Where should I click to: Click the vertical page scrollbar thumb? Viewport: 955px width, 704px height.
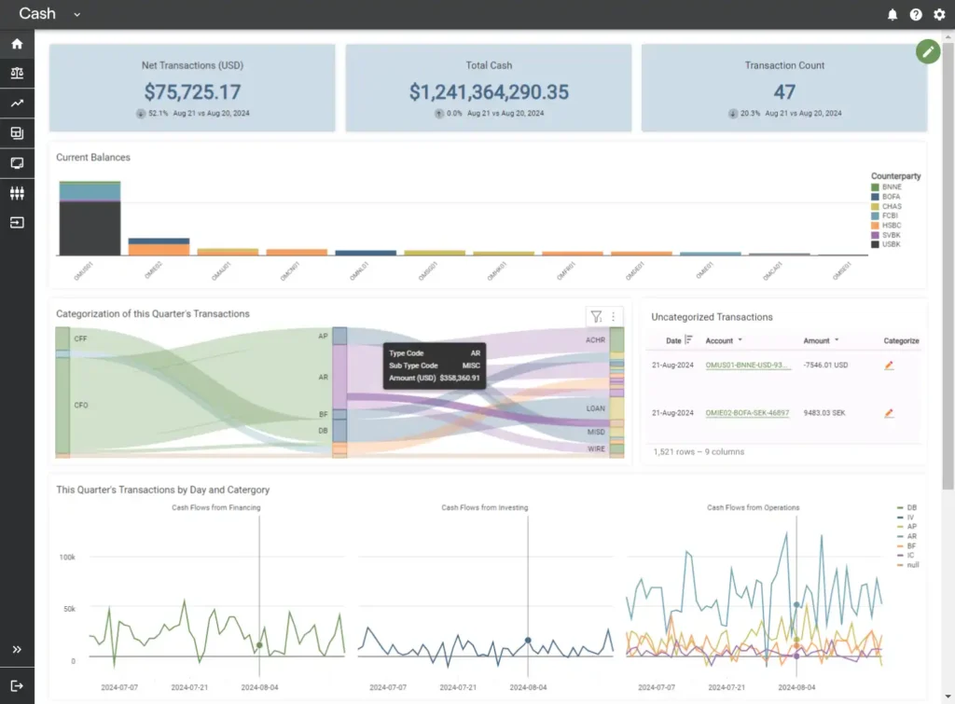click(948, 265)
